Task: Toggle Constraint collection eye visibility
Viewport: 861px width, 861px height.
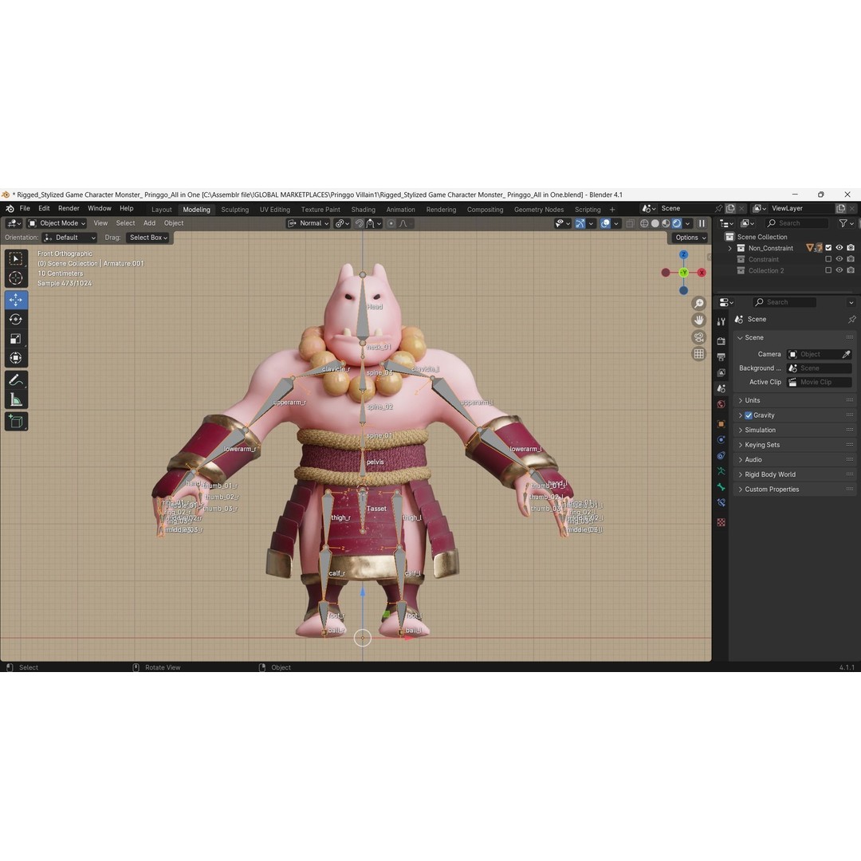Action: pos(839,259)
